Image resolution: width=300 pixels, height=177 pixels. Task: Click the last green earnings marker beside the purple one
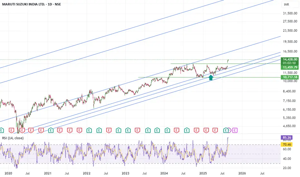226,131
